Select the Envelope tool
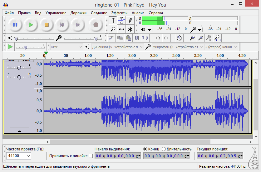This screenshot has height=172, width=261. pyautogui.click(x=121, y=21)
